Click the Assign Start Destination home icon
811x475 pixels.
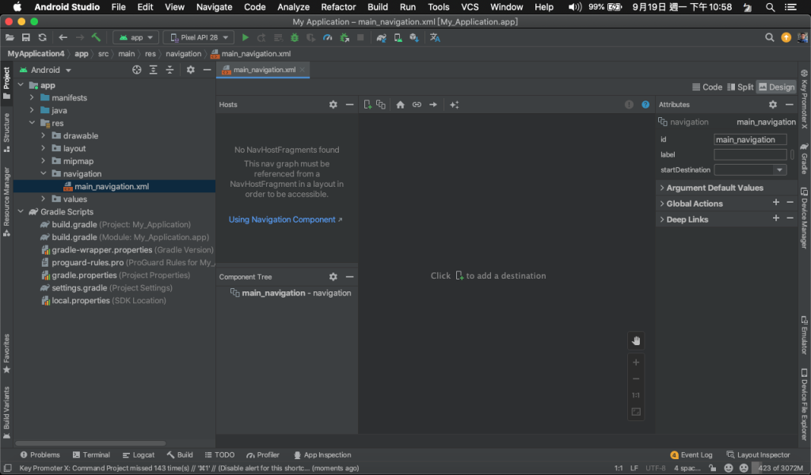click(x=400, y=104)
